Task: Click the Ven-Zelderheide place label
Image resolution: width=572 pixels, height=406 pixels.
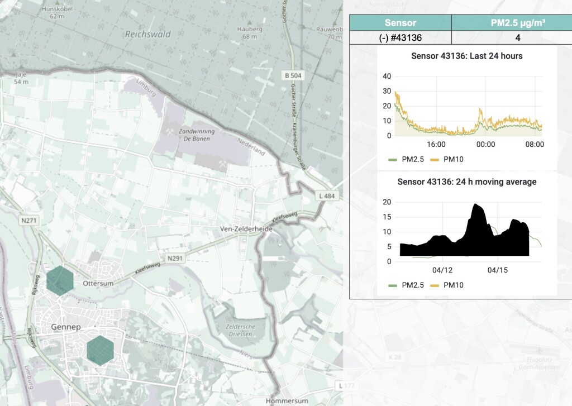Action: pyautogui.click(x=246, y=229)
